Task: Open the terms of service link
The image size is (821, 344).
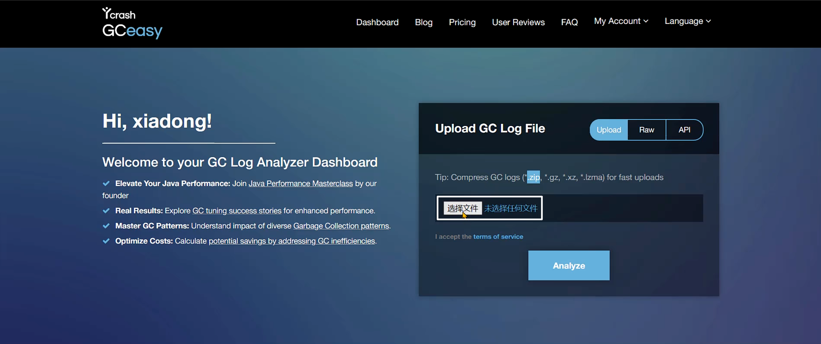Action: [498, 236]
